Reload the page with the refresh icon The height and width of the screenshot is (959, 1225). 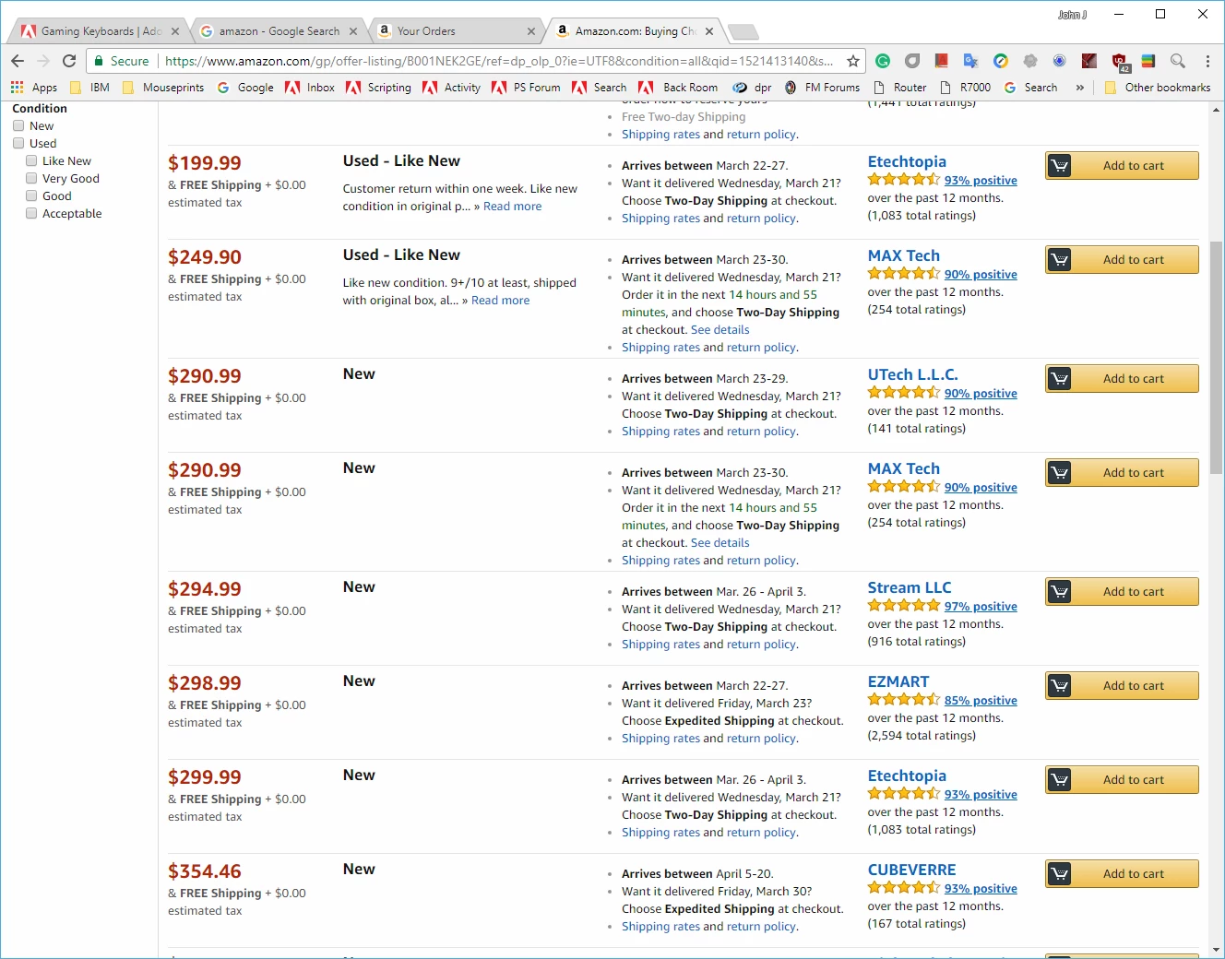click(x=69, y=61)
